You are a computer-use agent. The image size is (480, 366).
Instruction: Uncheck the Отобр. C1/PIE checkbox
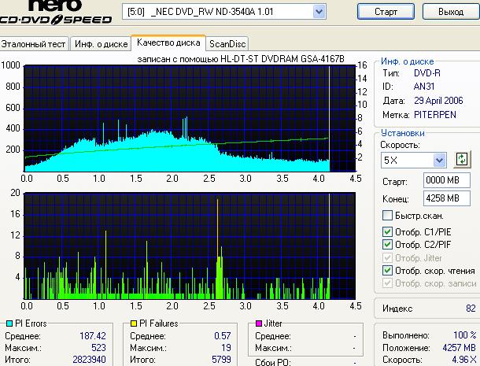pos(387,231)
